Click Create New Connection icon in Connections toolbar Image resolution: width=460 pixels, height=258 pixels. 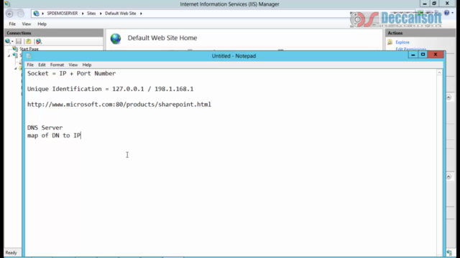coord(9,42)
